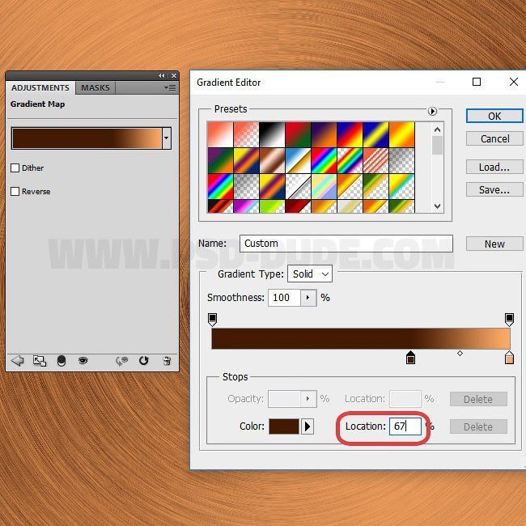Click the clip to layer circle icon
This screenshot has height=526, width=526.
point(62,361)
